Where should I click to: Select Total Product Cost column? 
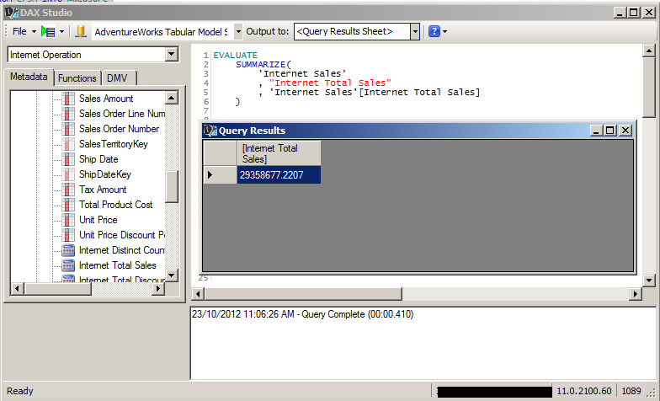point(116,205)
